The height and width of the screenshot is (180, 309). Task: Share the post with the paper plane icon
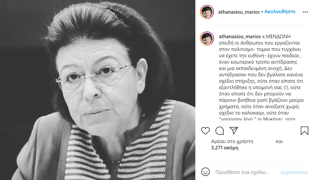click(x=233, y=131)
